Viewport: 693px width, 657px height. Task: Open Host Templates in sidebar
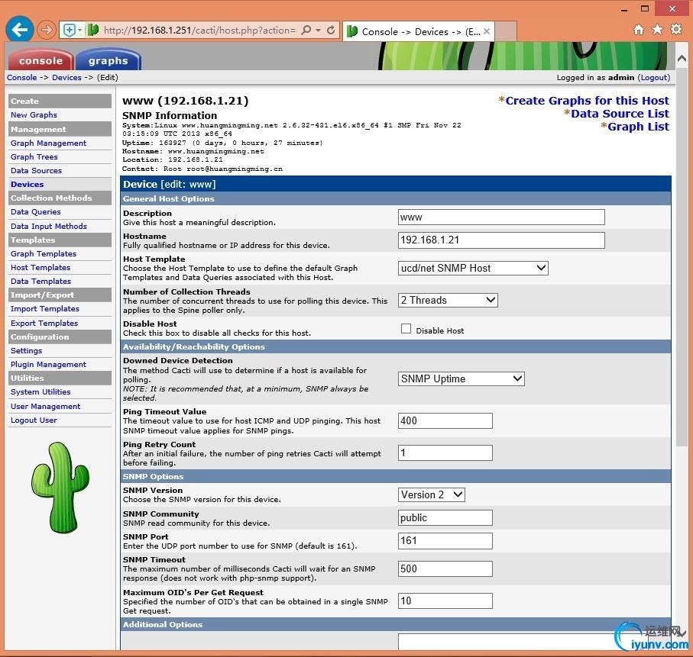click(x=40, y=268)
